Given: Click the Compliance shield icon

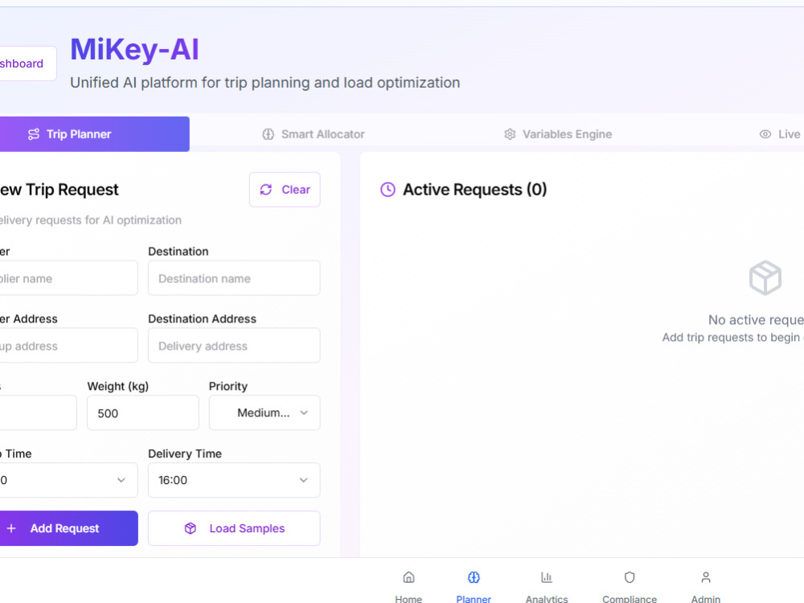Looking at the screenshot, I should pyautogui.click(x=630, y=577).
